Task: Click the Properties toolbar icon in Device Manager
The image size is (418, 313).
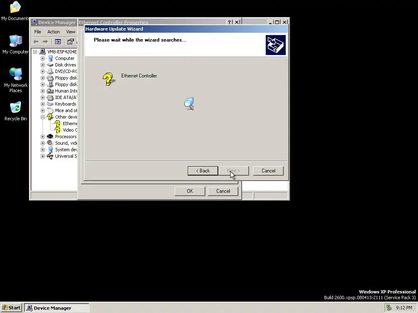Action: [x=70, y=42]
